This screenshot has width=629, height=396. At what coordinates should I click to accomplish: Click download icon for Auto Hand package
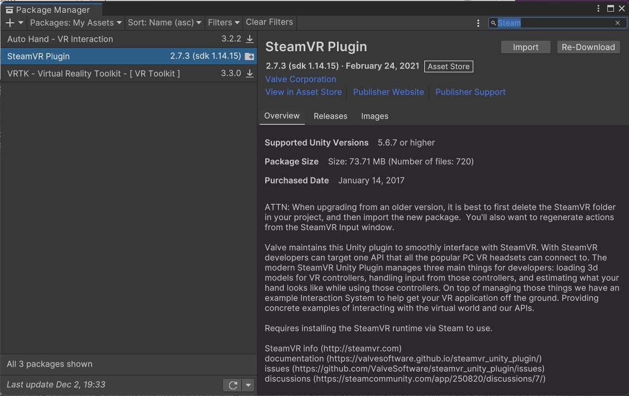(x=250, y=39)
